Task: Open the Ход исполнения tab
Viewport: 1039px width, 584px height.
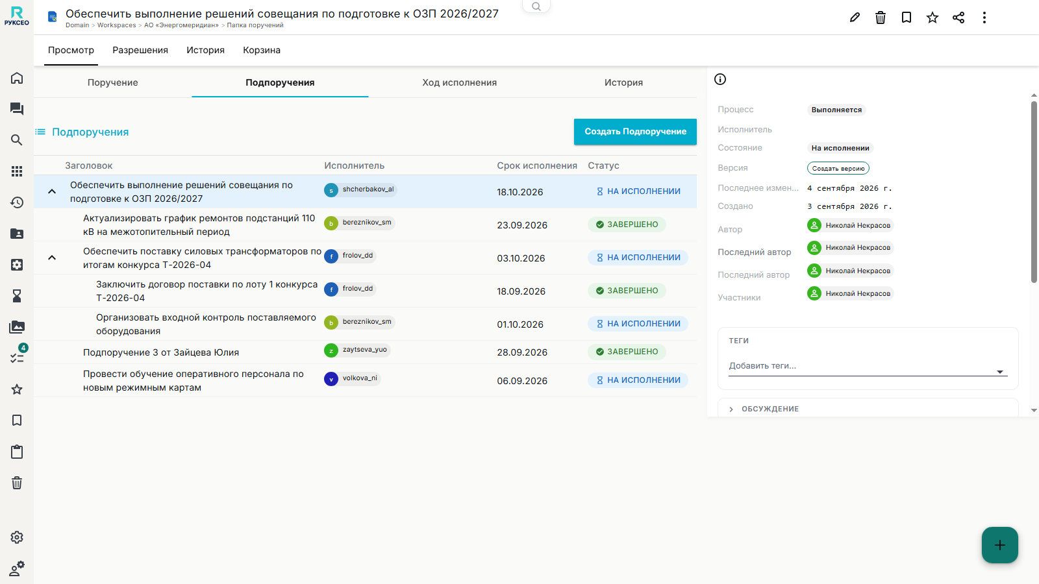Action: click(x=459, y=82)
